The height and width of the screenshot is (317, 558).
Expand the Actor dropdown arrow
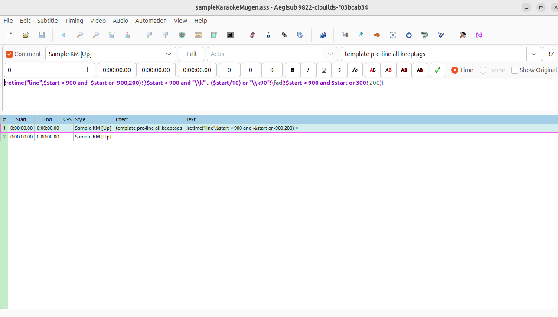coord(330,54)
